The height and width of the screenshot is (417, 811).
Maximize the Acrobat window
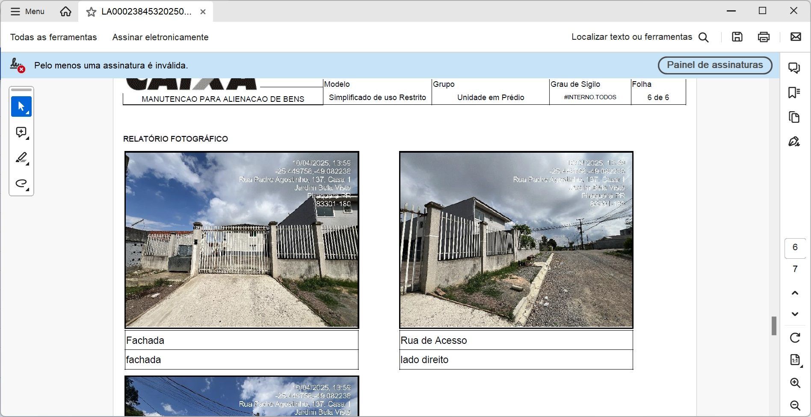tap(762, 11)
